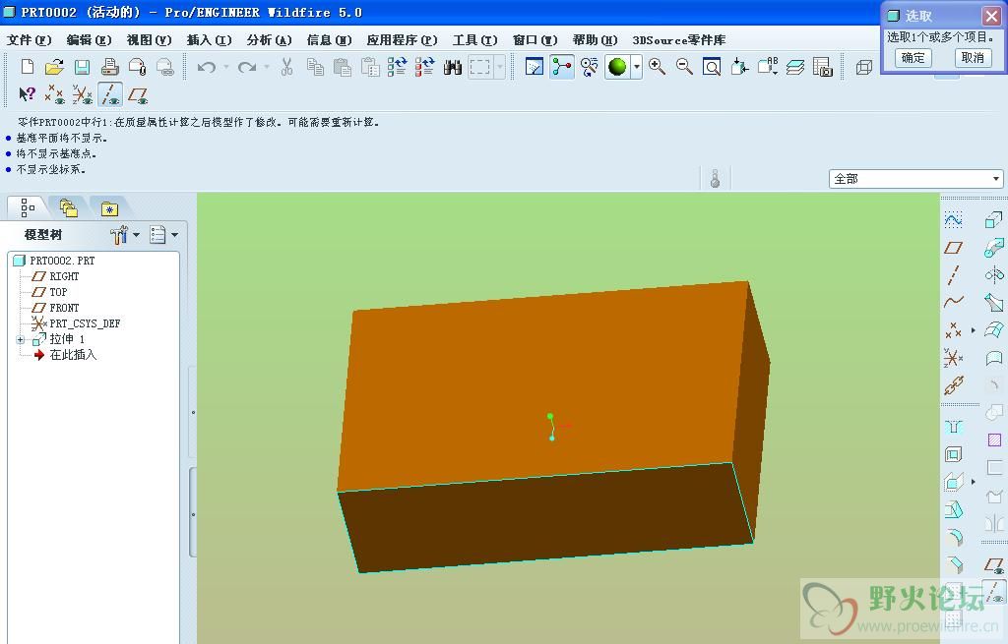1008x644 pixels.
Task: Open the 编辑(E) menu
Action: point(89,39)
